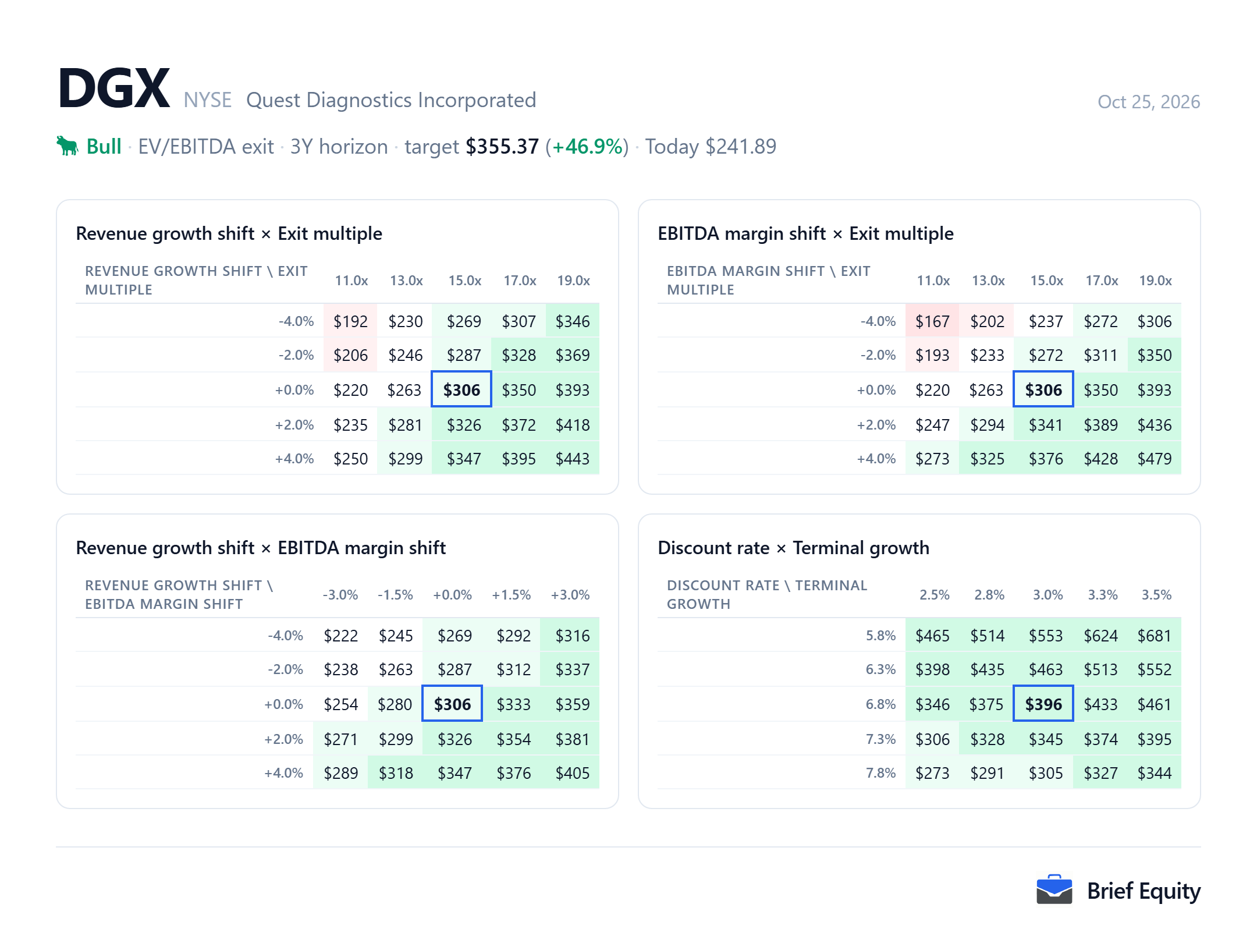Click the $206 cell in the revenue growth table
1257x936 pixels.
click(x=350, y=355)
